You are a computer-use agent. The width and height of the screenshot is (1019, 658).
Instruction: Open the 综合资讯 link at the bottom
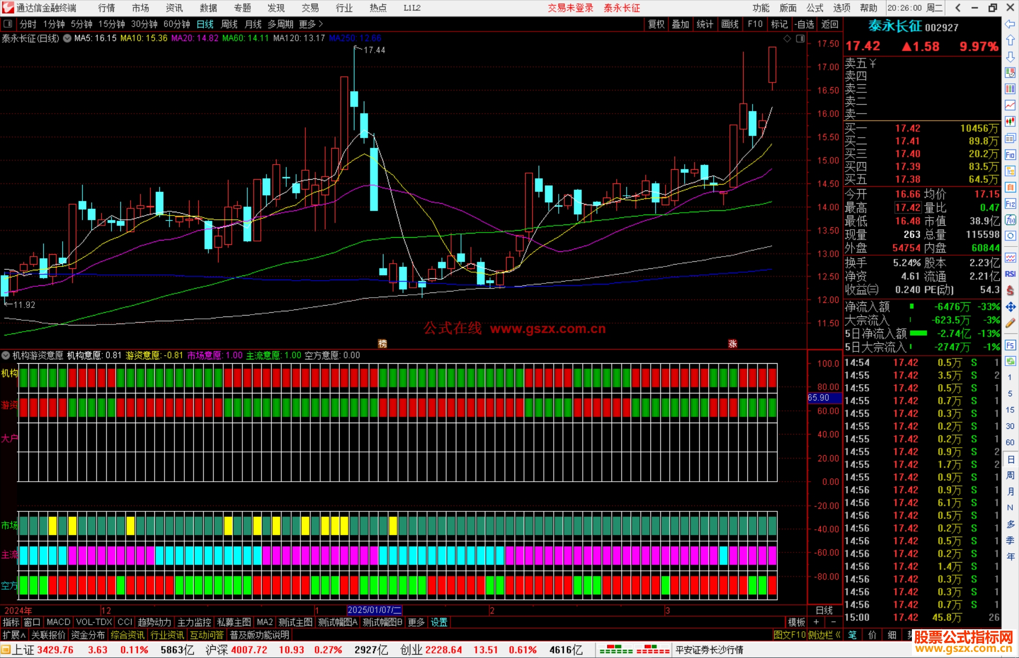pos(127,635)
